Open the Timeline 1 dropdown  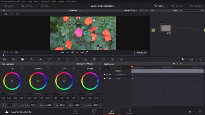pyautogui.click(x=75, y=10)
